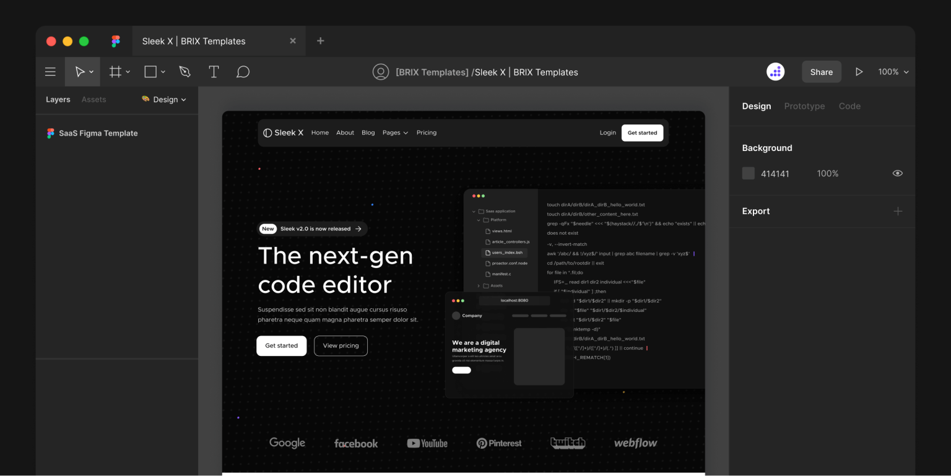Image resolution: width=951 pixels, height=476 pixels.
Task: Select the Rectangle shape tool
Action: [150, 71]
